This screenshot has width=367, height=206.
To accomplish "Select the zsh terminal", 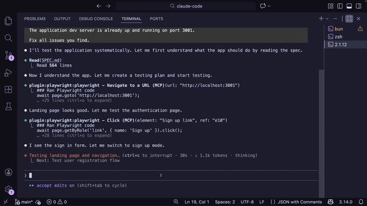I will 338,37.
